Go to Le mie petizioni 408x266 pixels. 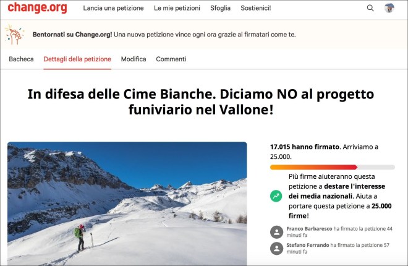point(177,8)
